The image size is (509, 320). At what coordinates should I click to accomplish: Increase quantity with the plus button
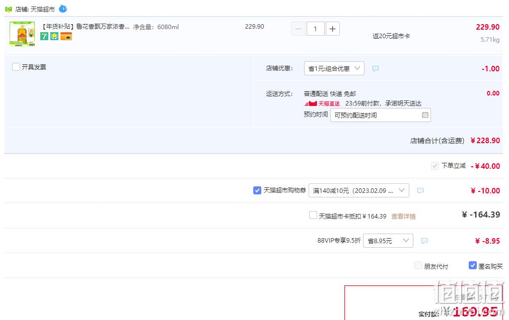point(332,29)
